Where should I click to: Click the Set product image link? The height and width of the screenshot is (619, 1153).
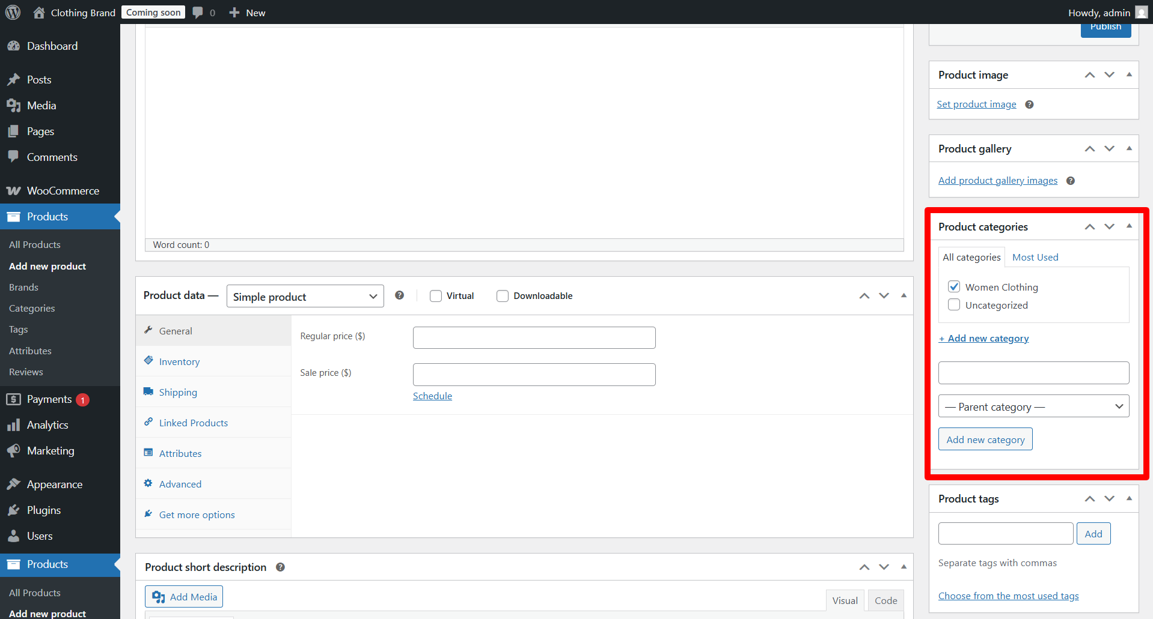[x=976, y=104]
